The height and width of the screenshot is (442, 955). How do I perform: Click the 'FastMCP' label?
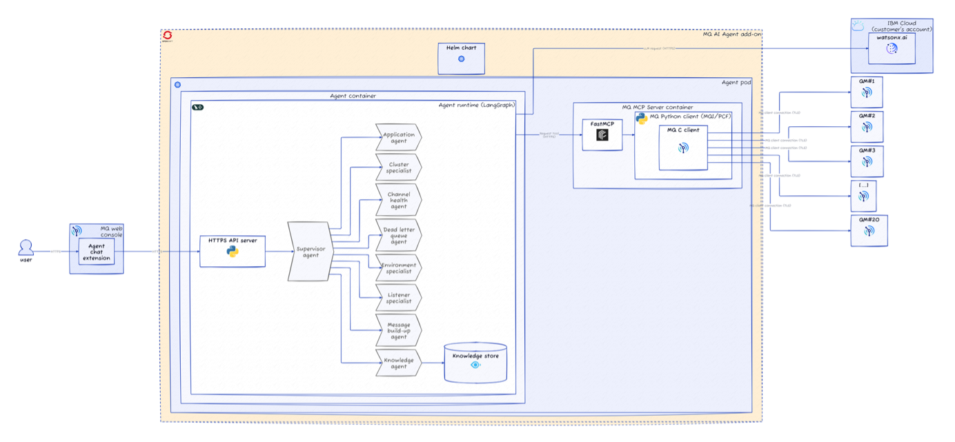coord(603,123)
